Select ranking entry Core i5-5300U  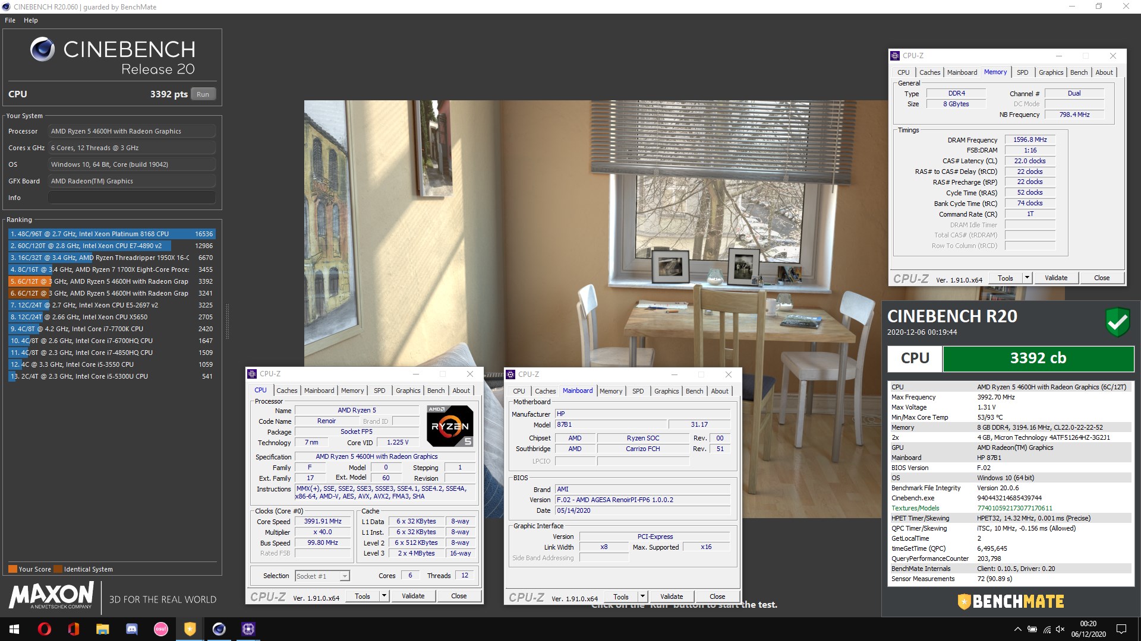pyautogui.click(x=112, y=376)
